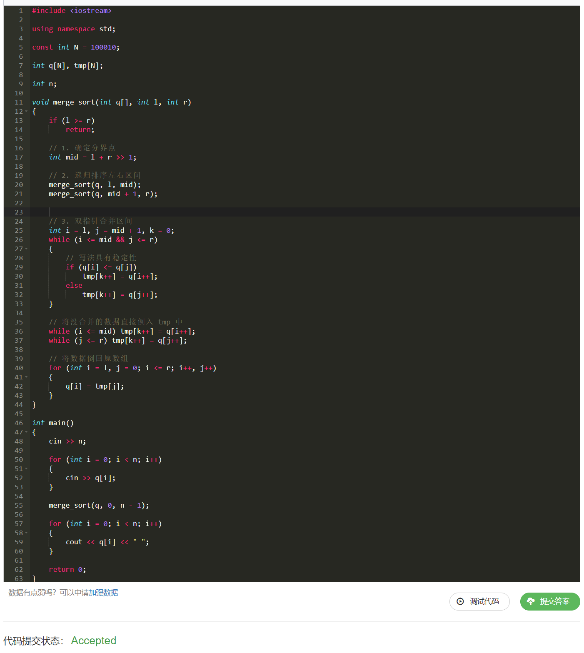The width and height of the screenshot is (584, 653).
Task: Click 'int q[N], tmp[N];' declaration
Action: pos(67,65)
